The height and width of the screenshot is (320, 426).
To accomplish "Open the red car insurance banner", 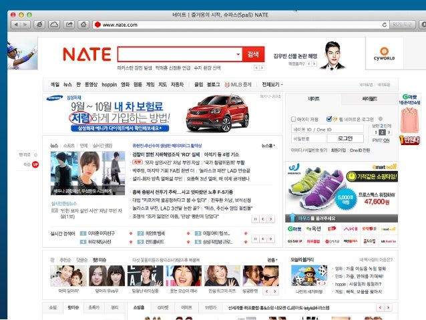I will point(162,113).
